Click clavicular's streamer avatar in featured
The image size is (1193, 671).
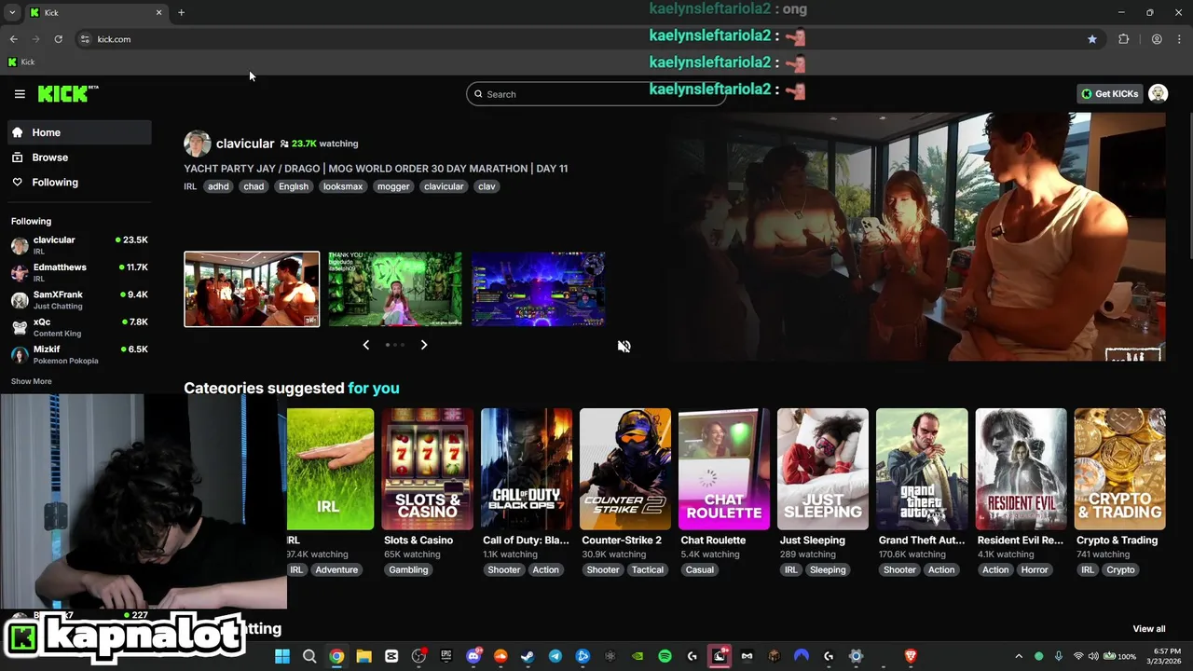pyautogui.click(x=197, y=144)
